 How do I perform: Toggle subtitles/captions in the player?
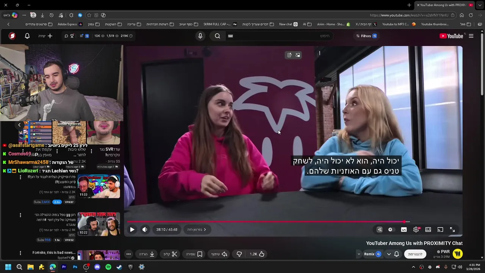pyautogui.click(x=404, y=229)
